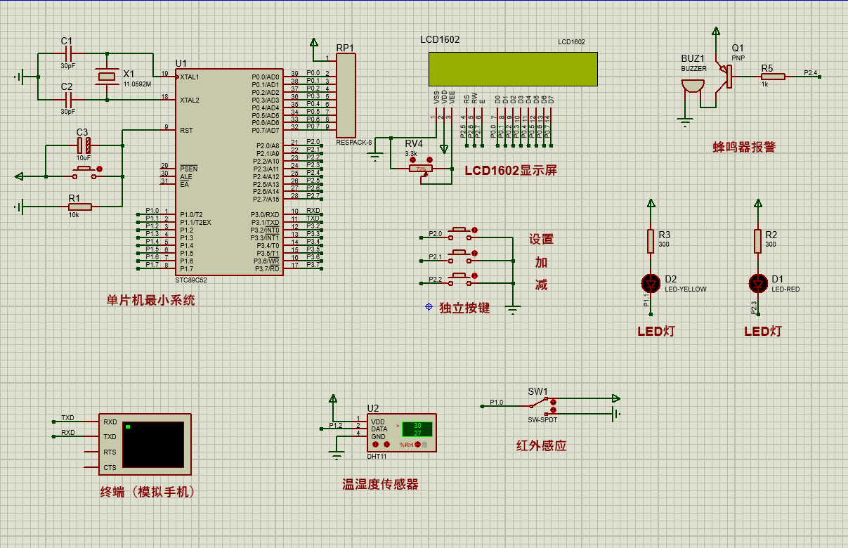Screen dimensions: 848x548
Task: Click the green LCD1602 display panel
Action: (x=513, y=69)
